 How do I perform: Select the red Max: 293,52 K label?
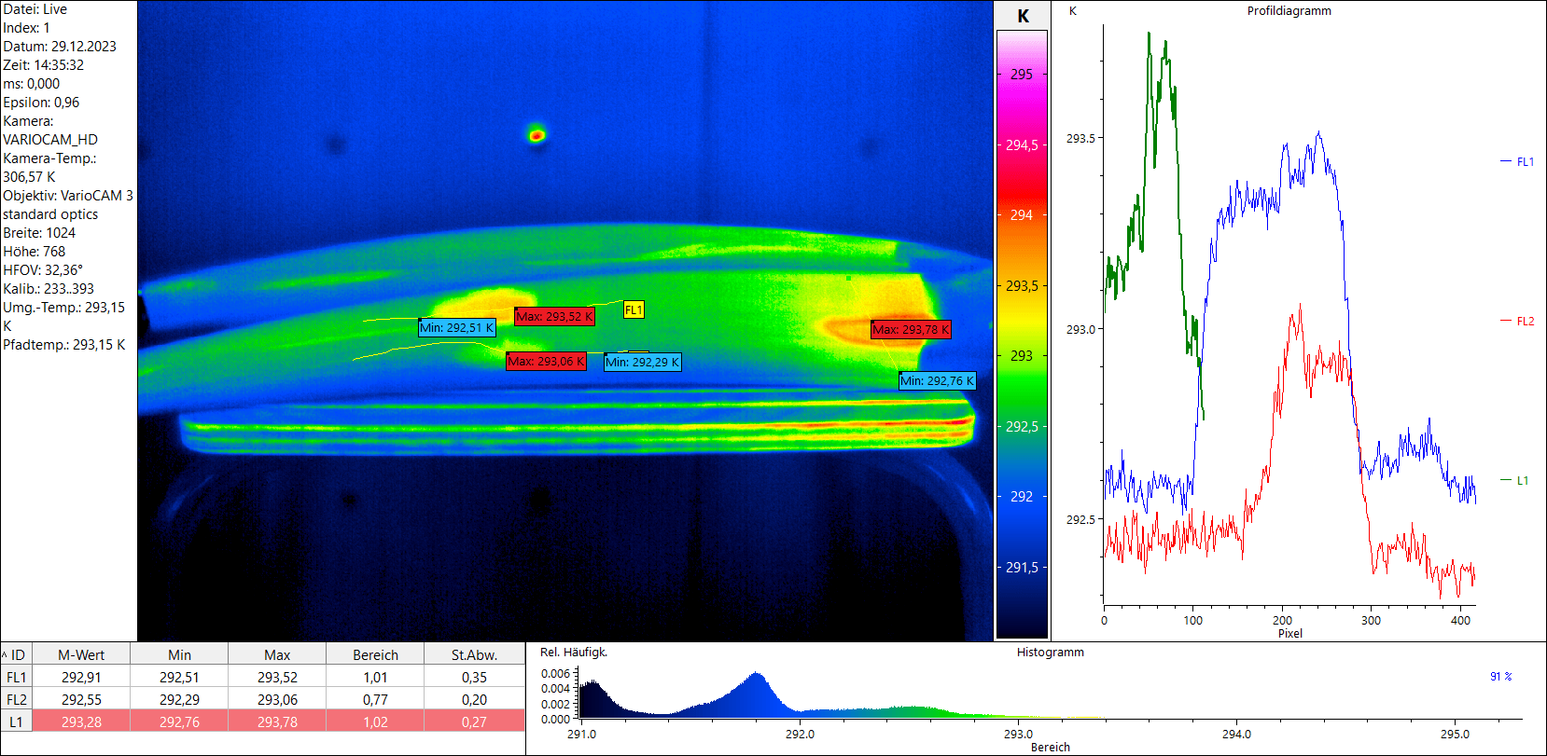pyautogui.click(x=554, y=317)
